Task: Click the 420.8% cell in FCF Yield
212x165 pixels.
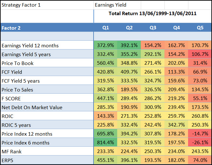Action: [x=106, y=72]
